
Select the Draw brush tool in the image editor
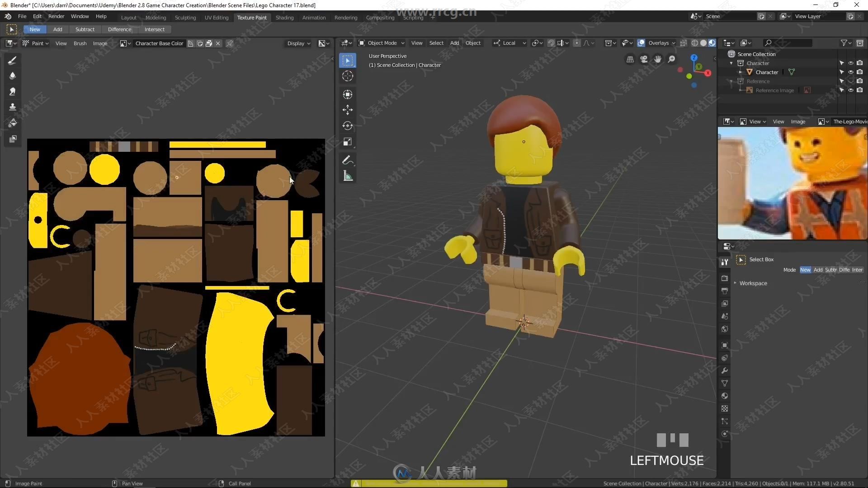pyautogui.click(x=13, y=61)
